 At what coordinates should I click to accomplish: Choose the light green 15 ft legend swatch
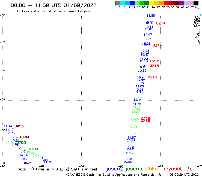coord(137,3)
